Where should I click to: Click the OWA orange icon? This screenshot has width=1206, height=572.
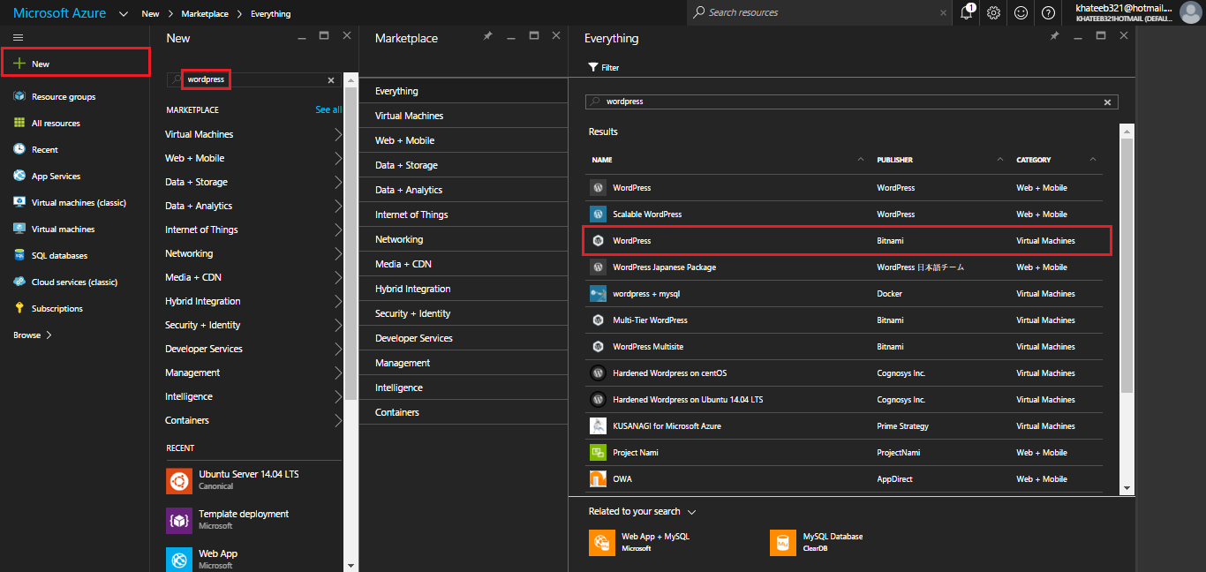[x=598, y=479]
